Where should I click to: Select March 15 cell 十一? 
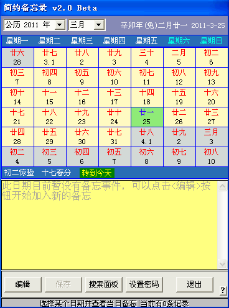pos(50,97)
